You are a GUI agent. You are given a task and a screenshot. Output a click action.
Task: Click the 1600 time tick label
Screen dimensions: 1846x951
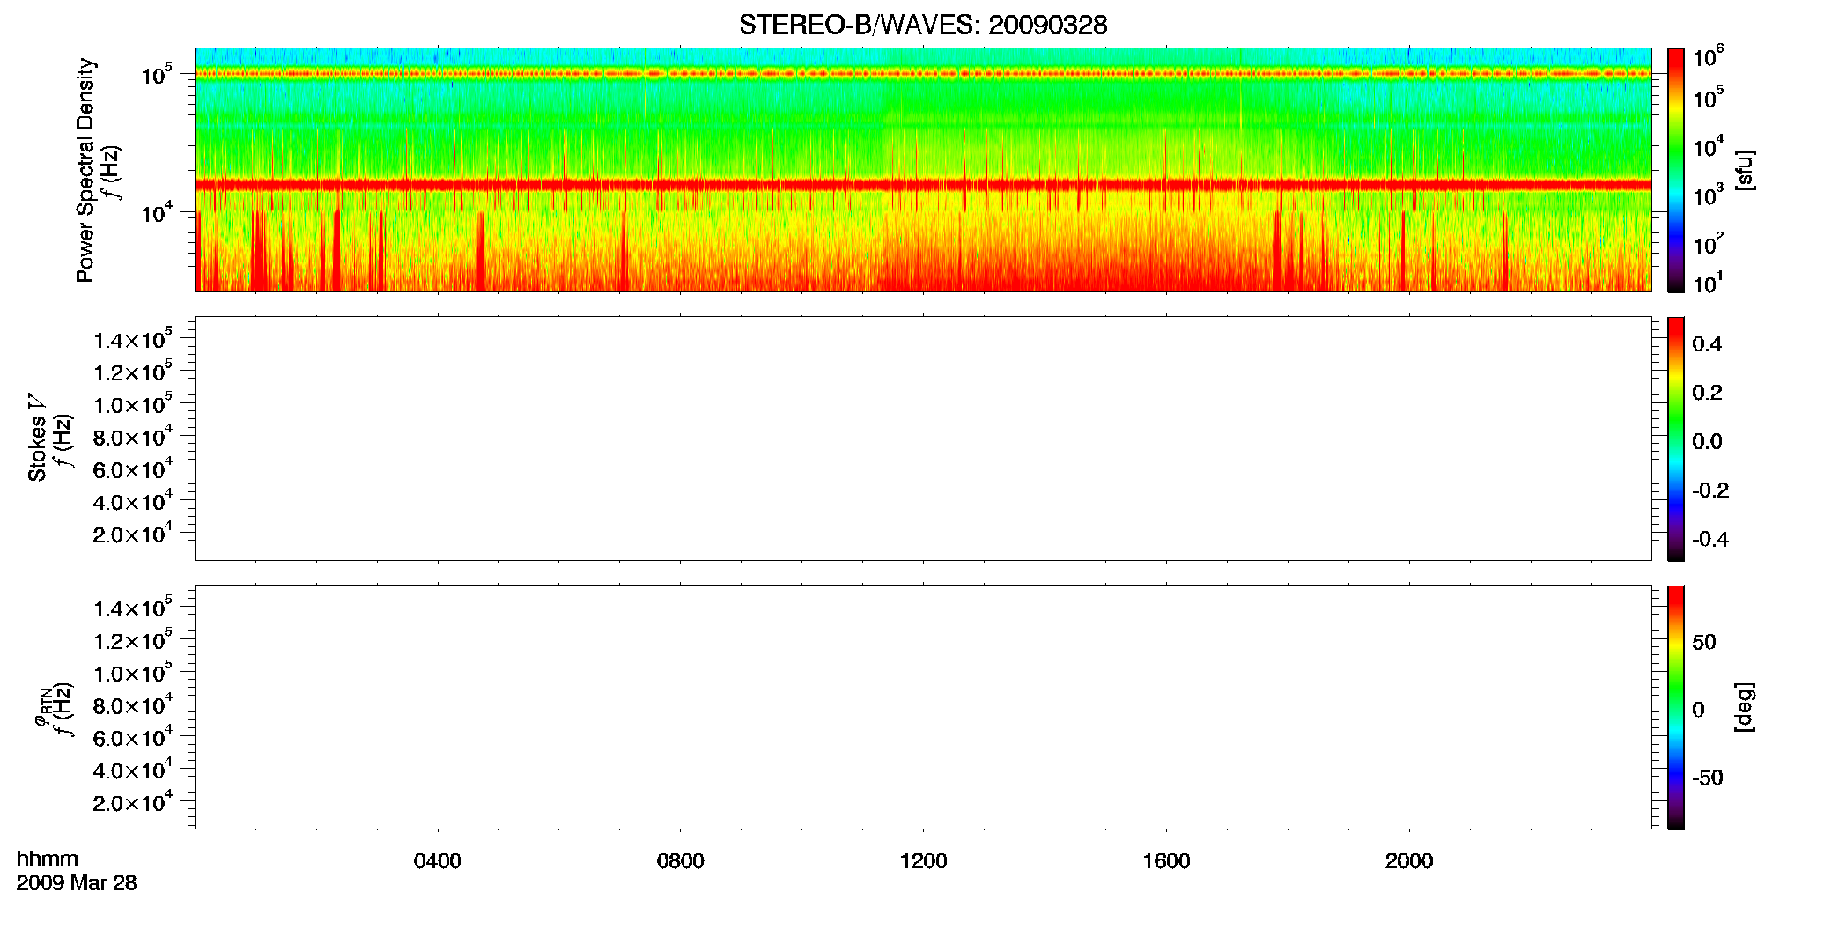tap(1166, 861)
